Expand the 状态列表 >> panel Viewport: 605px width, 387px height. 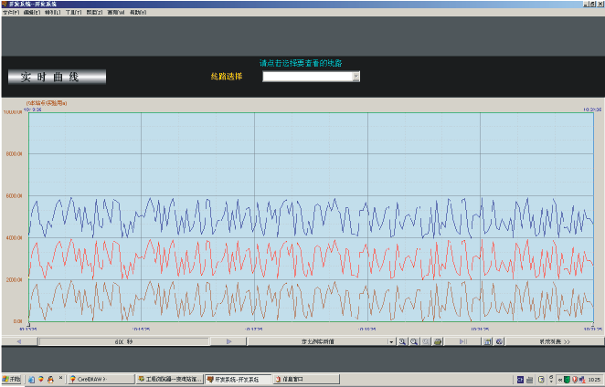coord(554,341)
